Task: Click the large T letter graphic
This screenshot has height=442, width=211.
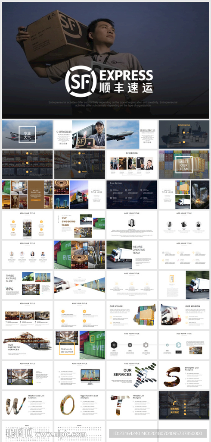Action: pos(119,405)
